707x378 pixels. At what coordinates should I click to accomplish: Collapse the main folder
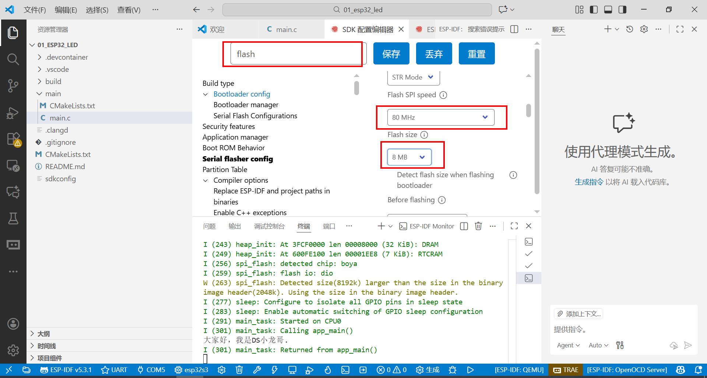[53, 94]
